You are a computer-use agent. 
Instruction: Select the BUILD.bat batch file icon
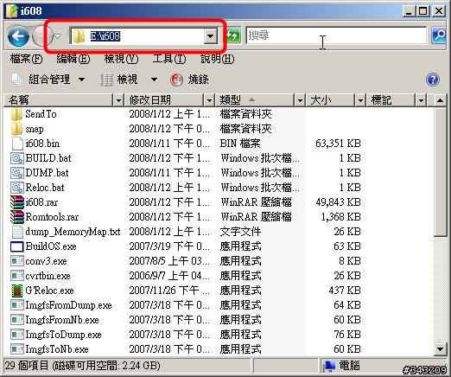pyautogui.click(x=17, y=158)
